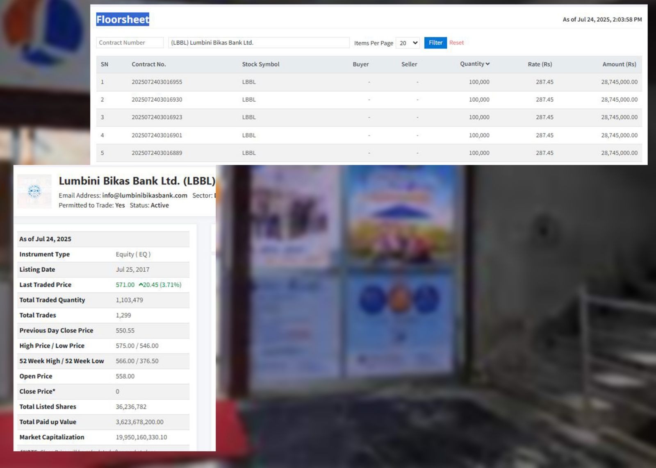Click Total Paid up Value 3,623,678,200.00
656x468 pixels.
(x=139, y=422)
